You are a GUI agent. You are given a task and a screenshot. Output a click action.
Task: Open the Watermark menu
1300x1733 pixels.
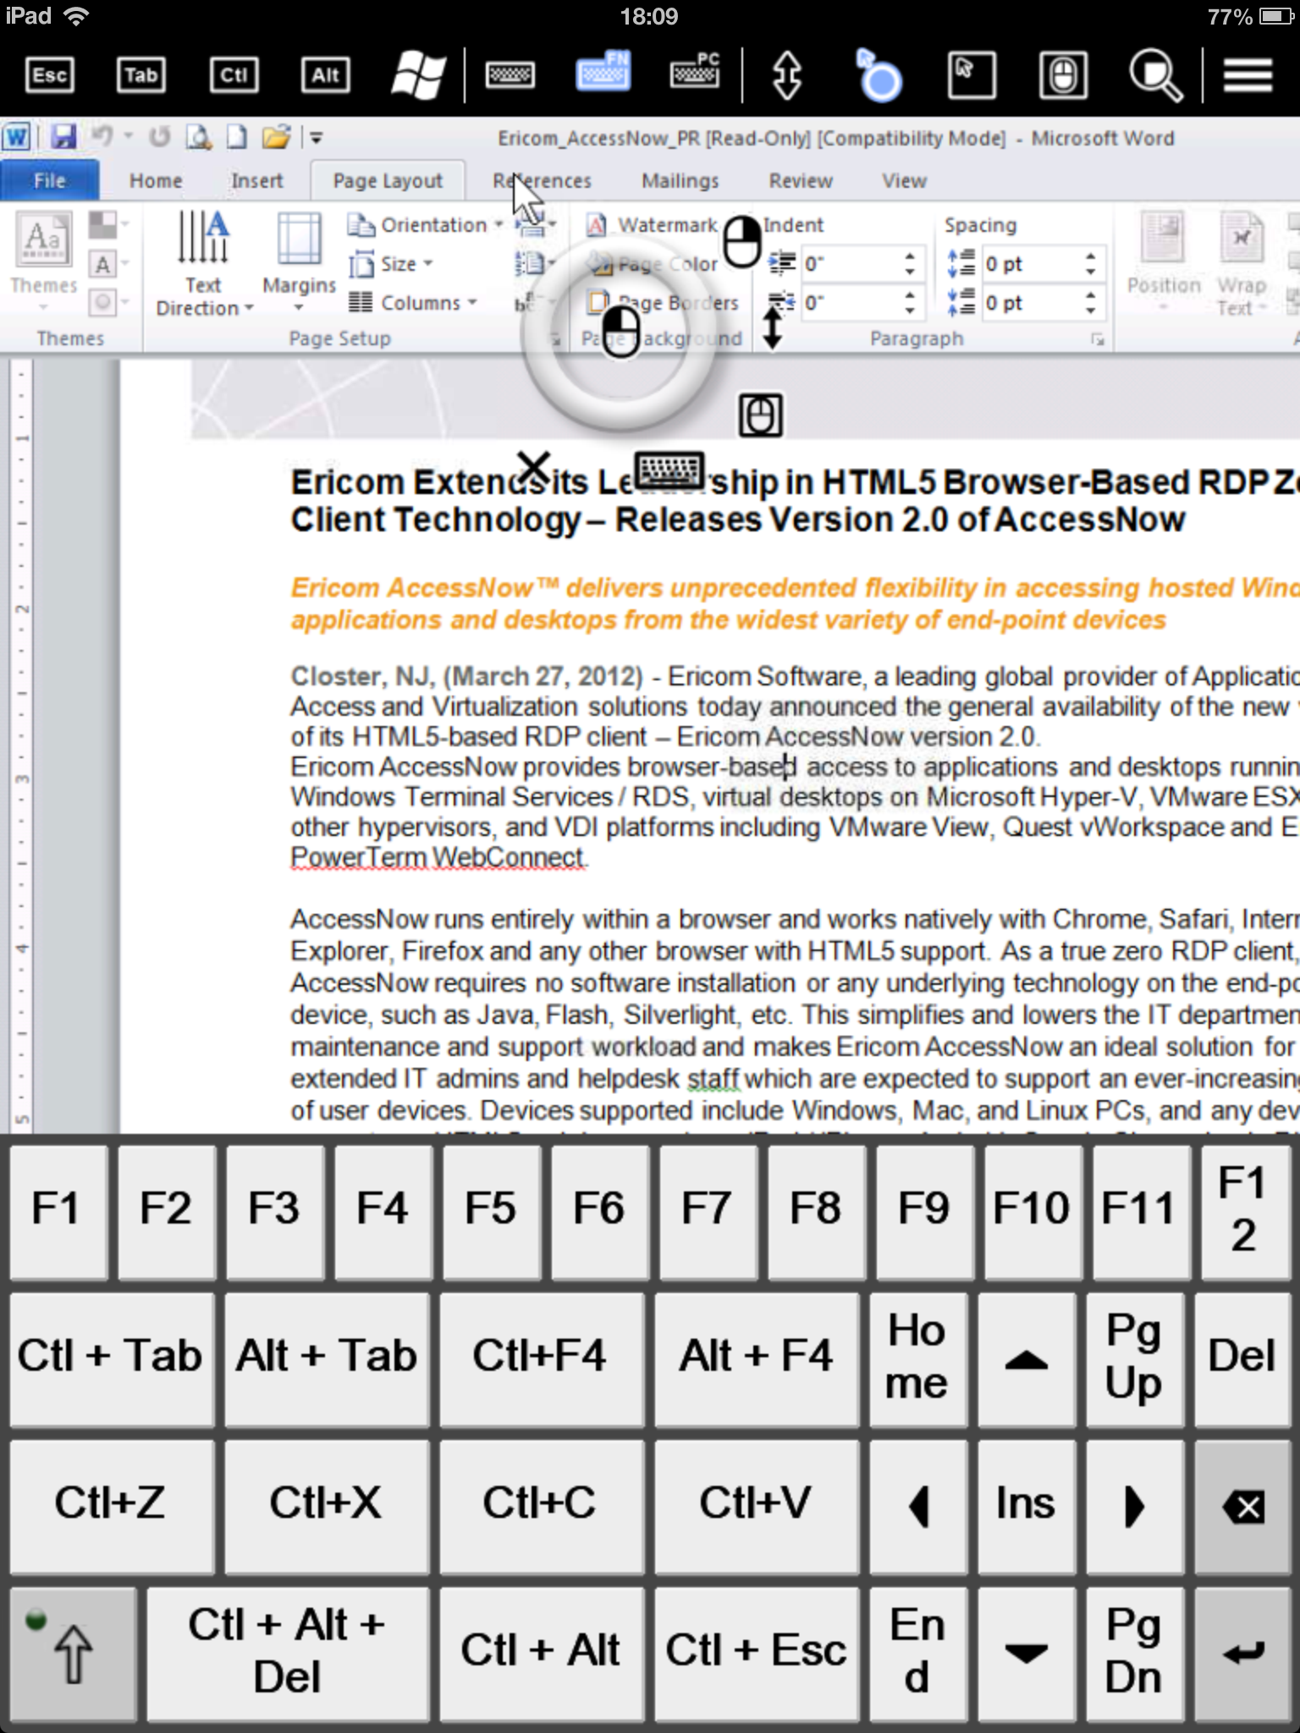point(653,225)
